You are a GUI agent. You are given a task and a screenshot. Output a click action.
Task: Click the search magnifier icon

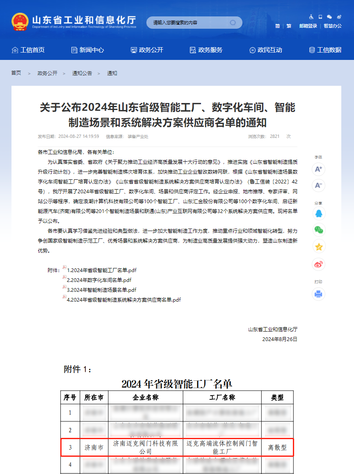click(x=233, y=23)
